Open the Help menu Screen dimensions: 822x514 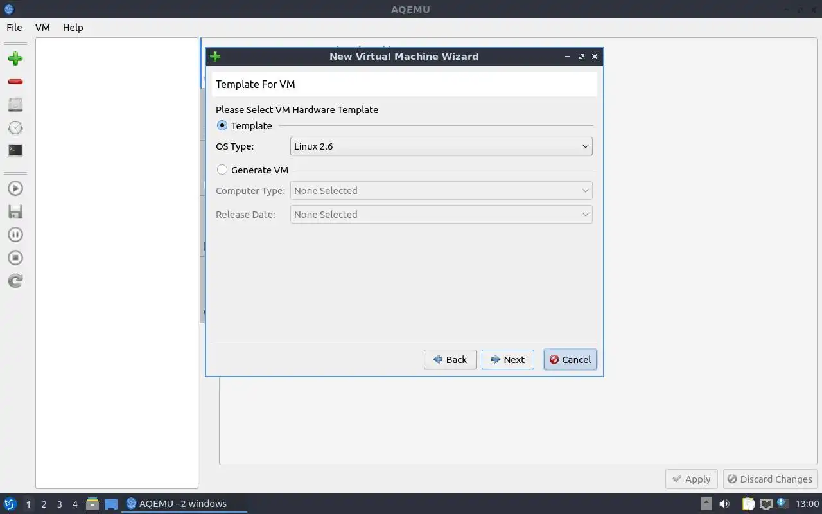(73, 28)
